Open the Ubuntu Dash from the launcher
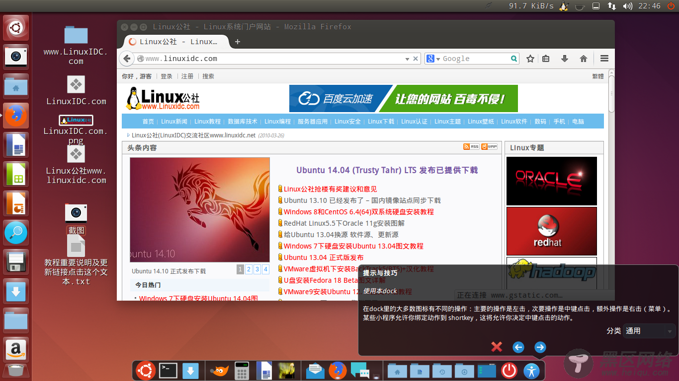 (x=16, y=27)
